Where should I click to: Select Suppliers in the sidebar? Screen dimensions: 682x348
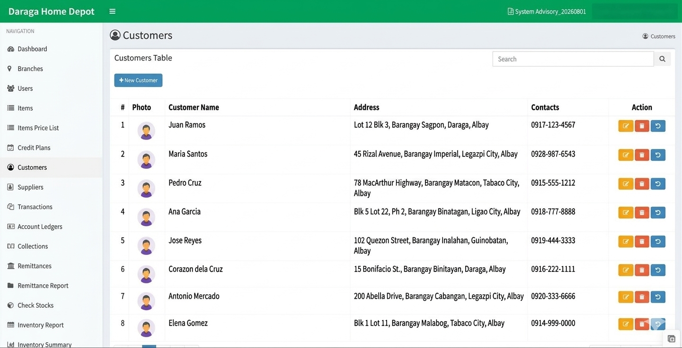click(51, 187)
